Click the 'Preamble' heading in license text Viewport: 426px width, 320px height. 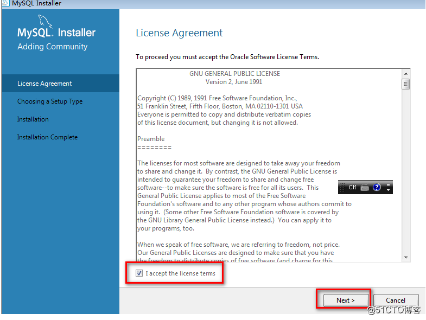[151, 139]
